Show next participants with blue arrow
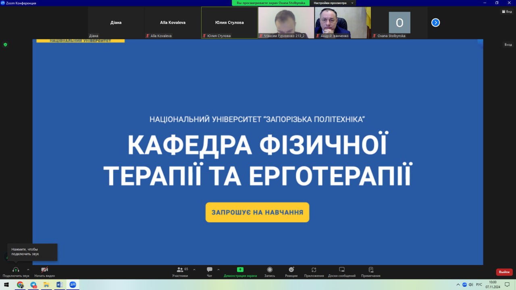 [435, 23]
